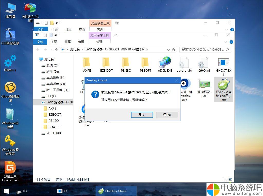Click the refresh button beside address bar
The image size is (263, 196).
pos(174,50)
